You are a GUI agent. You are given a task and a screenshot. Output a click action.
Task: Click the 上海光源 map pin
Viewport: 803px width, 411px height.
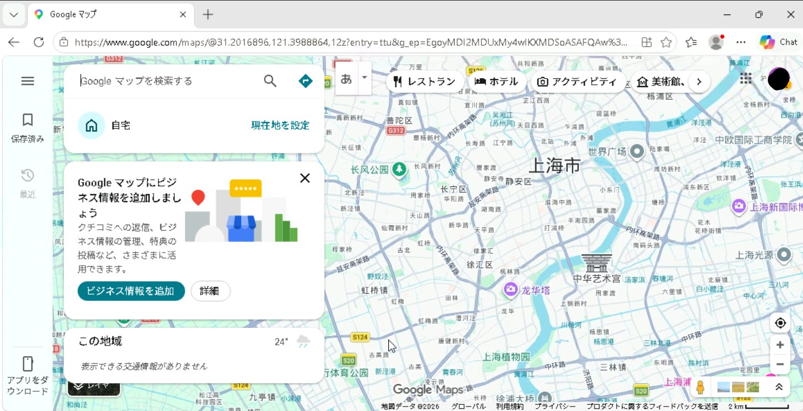pyautogui.click(x=784, y=255)
